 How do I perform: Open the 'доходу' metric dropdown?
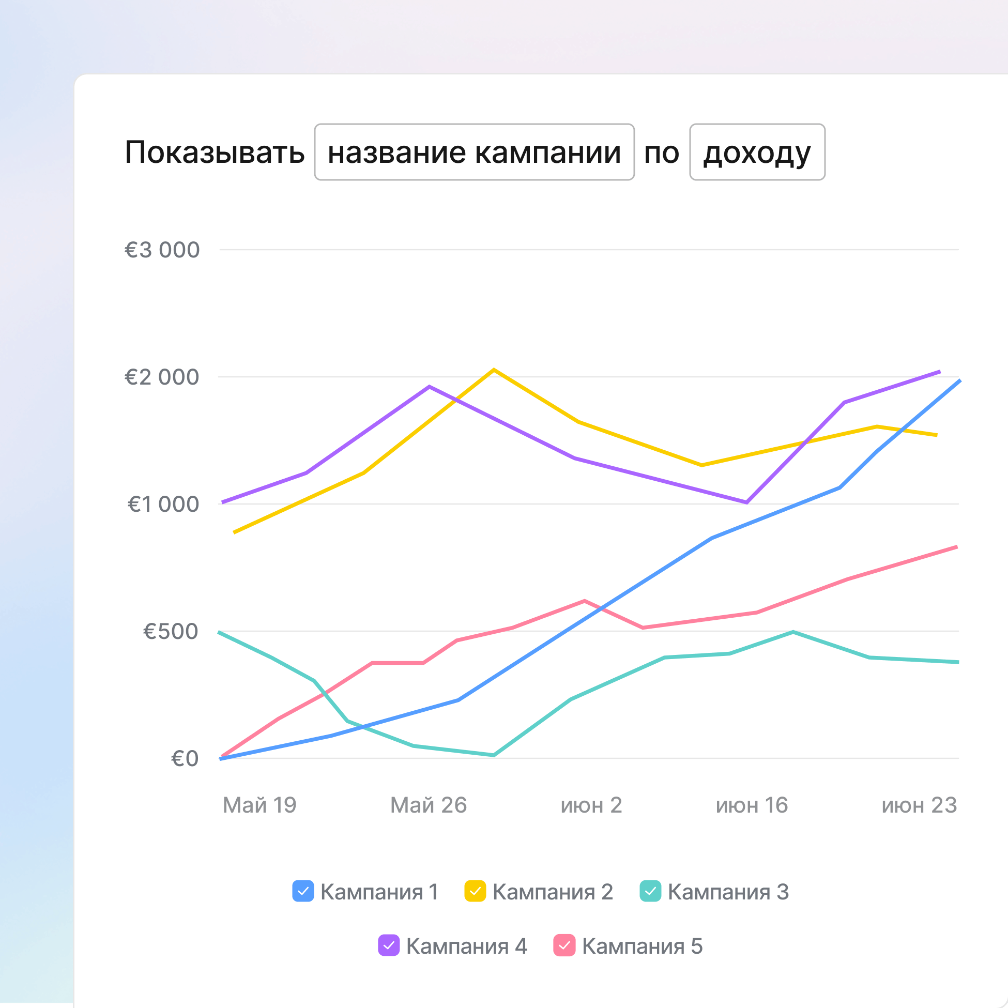pos(757,152)
